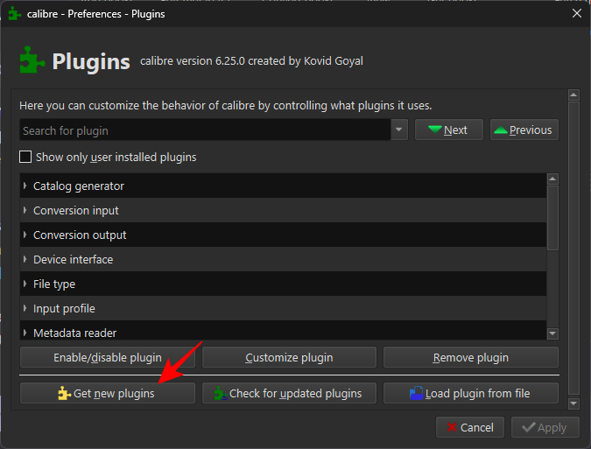
Task: Close the Preferences Plugins window
Action: click(x=577, y=13)
